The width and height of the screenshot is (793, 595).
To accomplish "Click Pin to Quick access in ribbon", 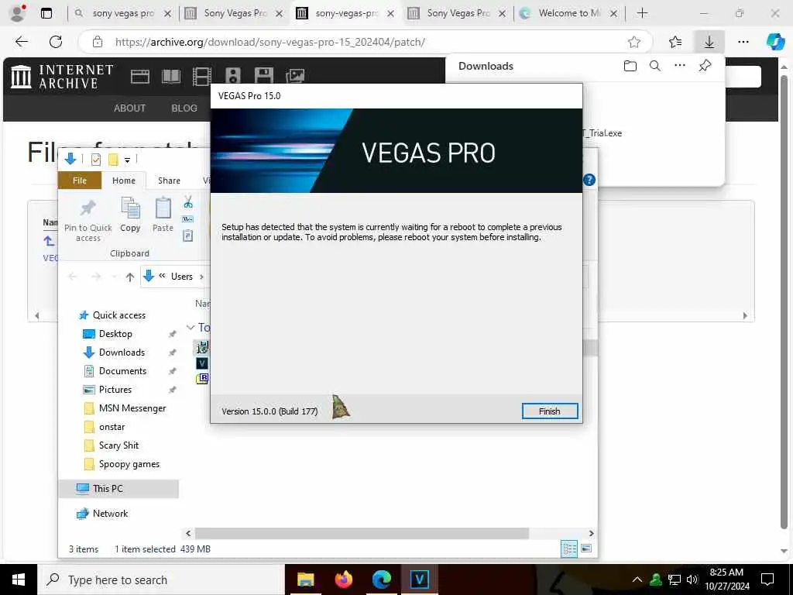I will [x=88, y=221].
